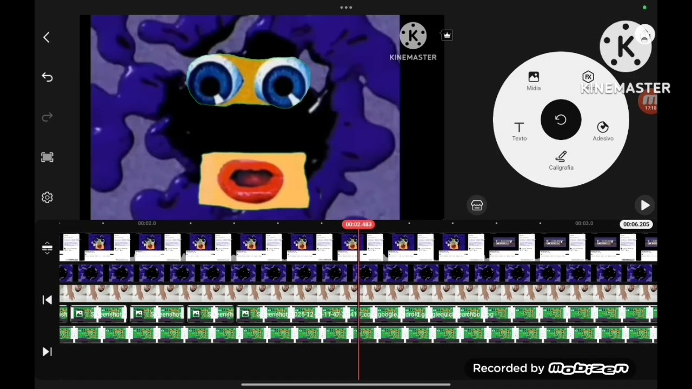Open Mídia in the wheel menu
692x389 pixels.
click(534, 81)
